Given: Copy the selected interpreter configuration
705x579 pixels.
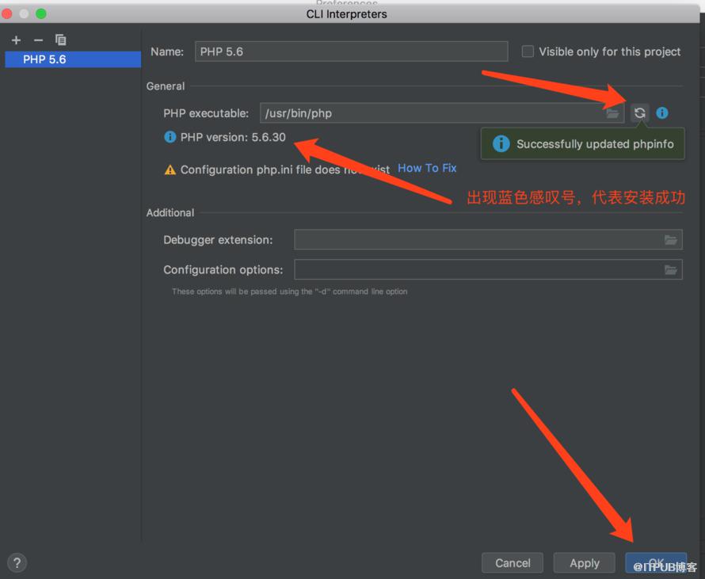Looking at the screenshot, I should 61,40.
